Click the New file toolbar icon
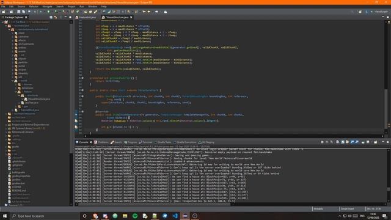 coord(4,12)
